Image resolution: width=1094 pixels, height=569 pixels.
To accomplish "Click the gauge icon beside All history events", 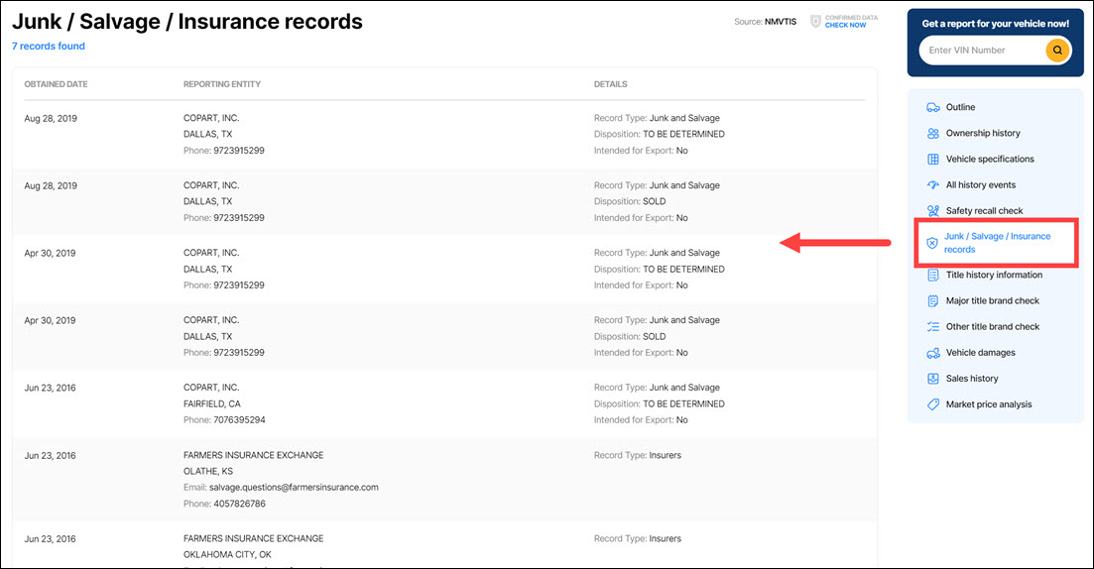I will click(932, 184).
